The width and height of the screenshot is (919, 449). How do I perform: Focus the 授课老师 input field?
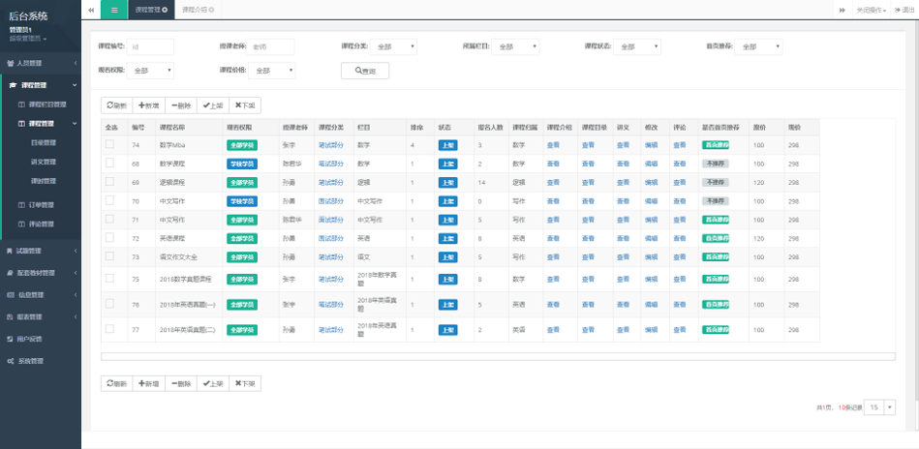pos(271,46)
